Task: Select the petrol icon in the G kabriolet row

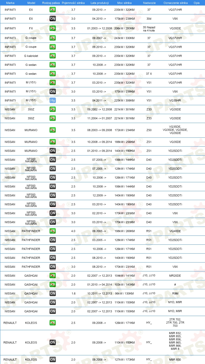Action: [x=53, y=56]
